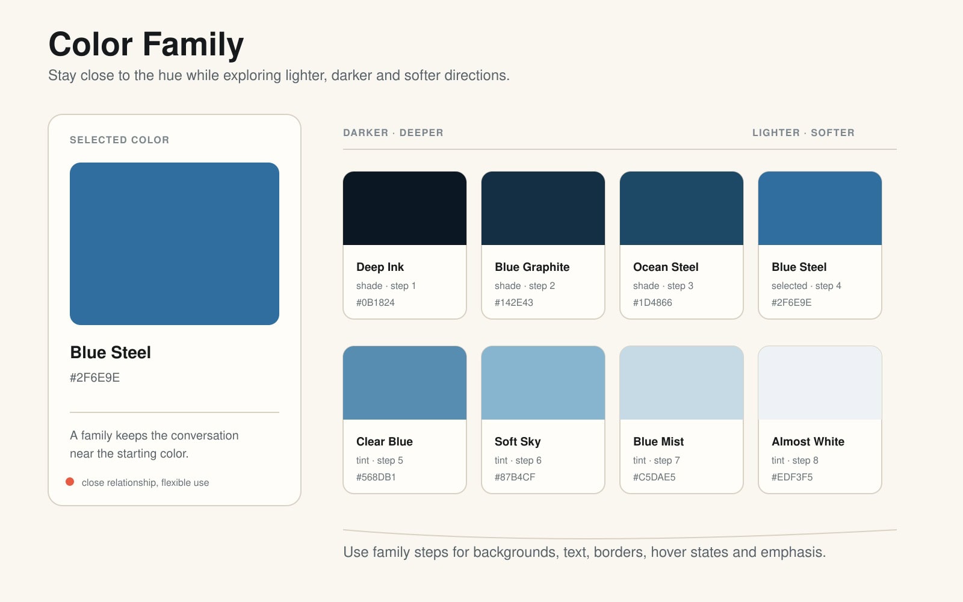Screen dimensions: 963x602
Task: Click the Ocean Steel card title
Action: (x=666, y=267)
